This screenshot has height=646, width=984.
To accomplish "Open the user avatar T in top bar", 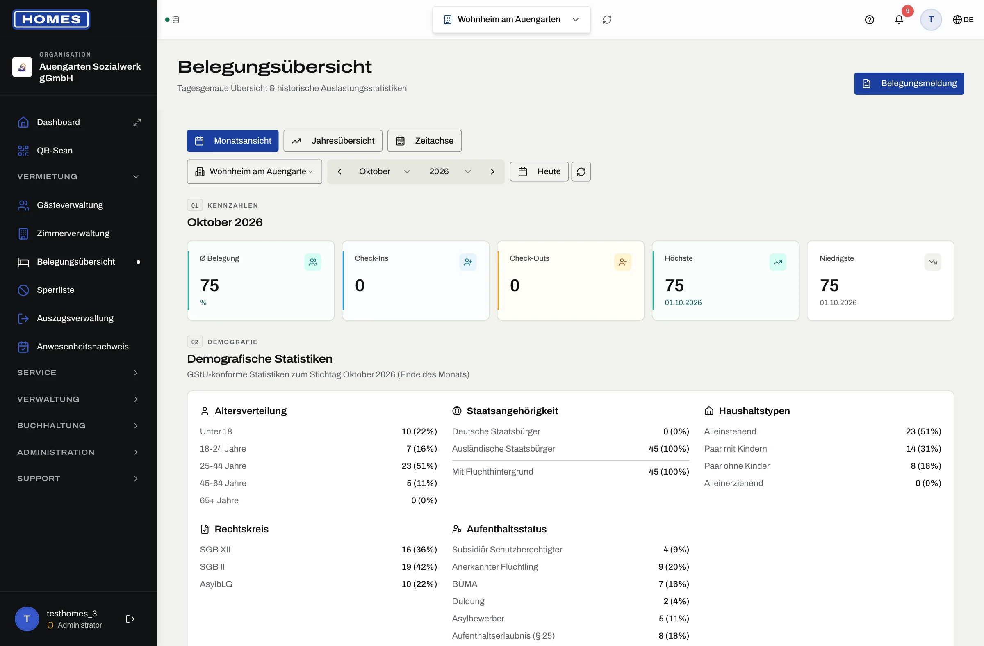I will point(931,19).
